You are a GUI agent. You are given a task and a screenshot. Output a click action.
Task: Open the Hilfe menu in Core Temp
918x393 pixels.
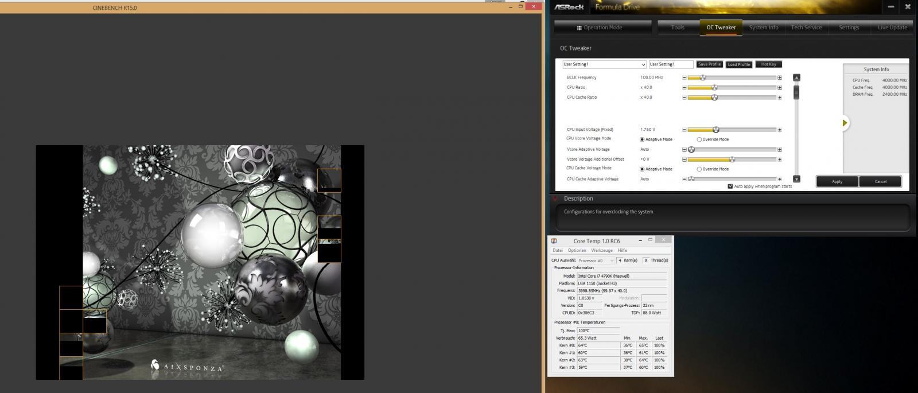point(623,251)
